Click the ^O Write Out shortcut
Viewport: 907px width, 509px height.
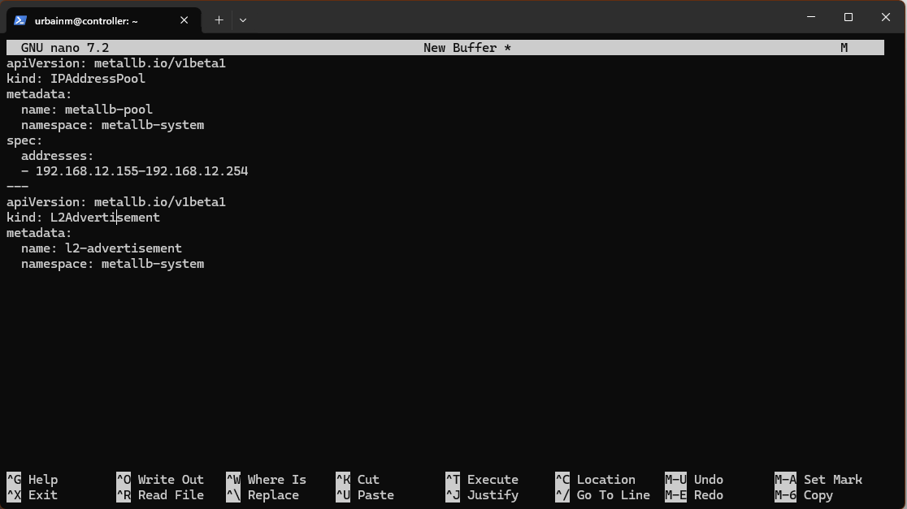tap(160, 480)
